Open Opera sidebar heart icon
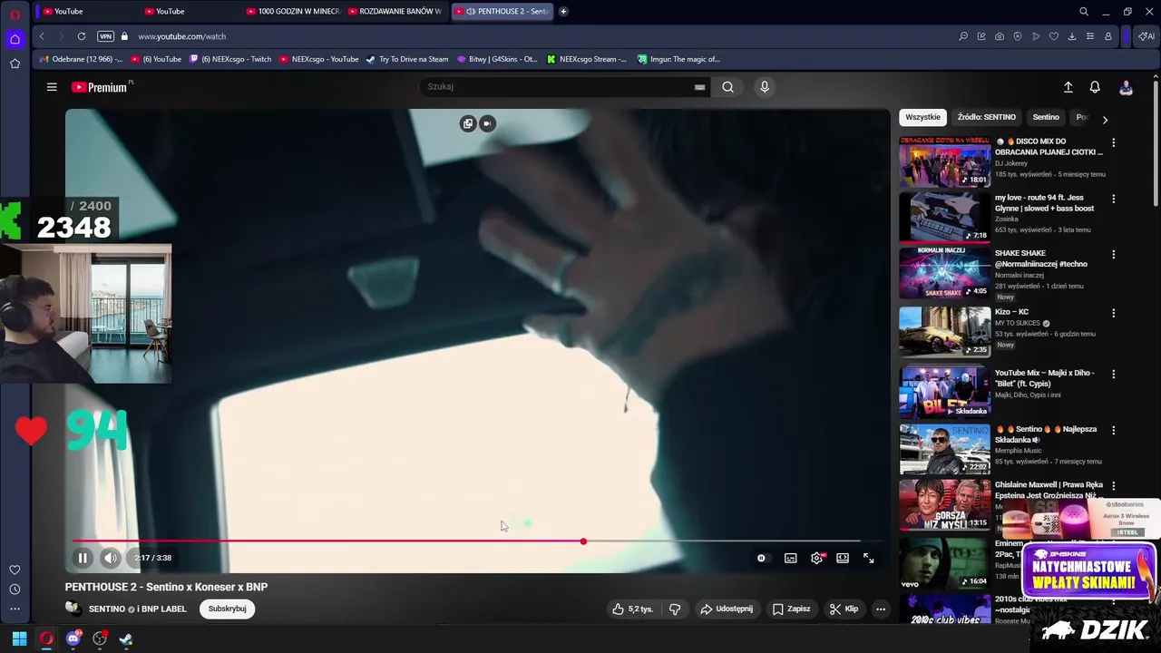Screen dimensions: 1161x653 pyautogui.click(x=15, y=570)
